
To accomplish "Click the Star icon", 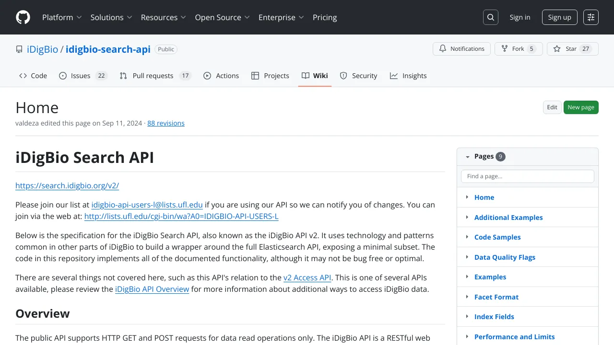I will [x=557, y=49].
